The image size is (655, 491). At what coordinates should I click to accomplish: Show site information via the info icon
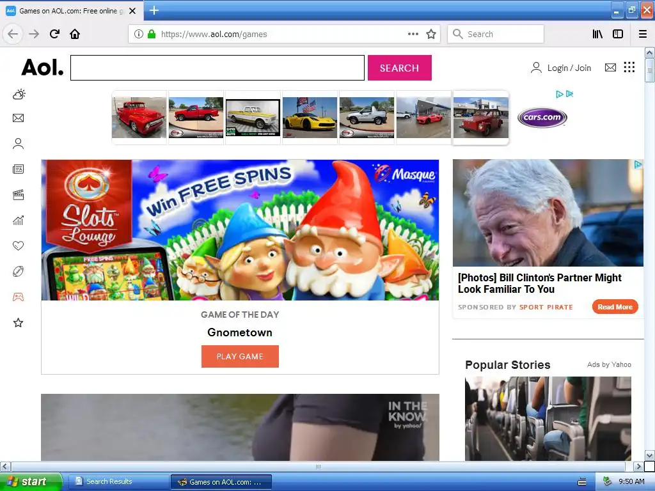coord(139,34)
